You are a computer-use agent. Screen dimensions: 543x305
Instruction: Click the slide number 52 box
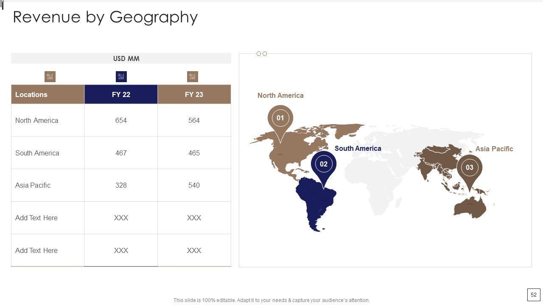534,295
